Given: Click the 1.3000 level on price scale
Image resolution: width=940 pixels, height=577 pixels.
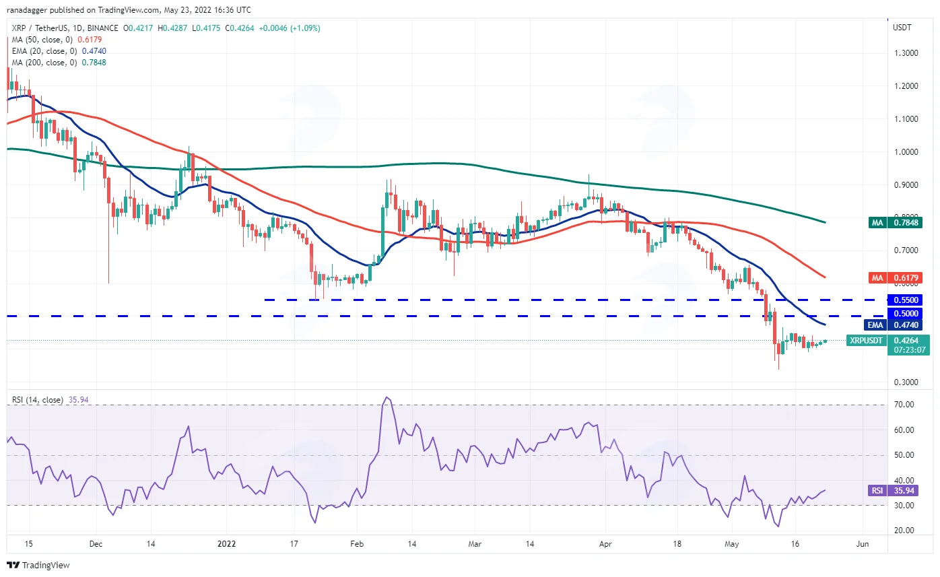Looking at the screenshot, I should (x=906, y=53).
